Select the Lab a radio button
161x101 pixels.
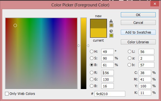(129, 58)
